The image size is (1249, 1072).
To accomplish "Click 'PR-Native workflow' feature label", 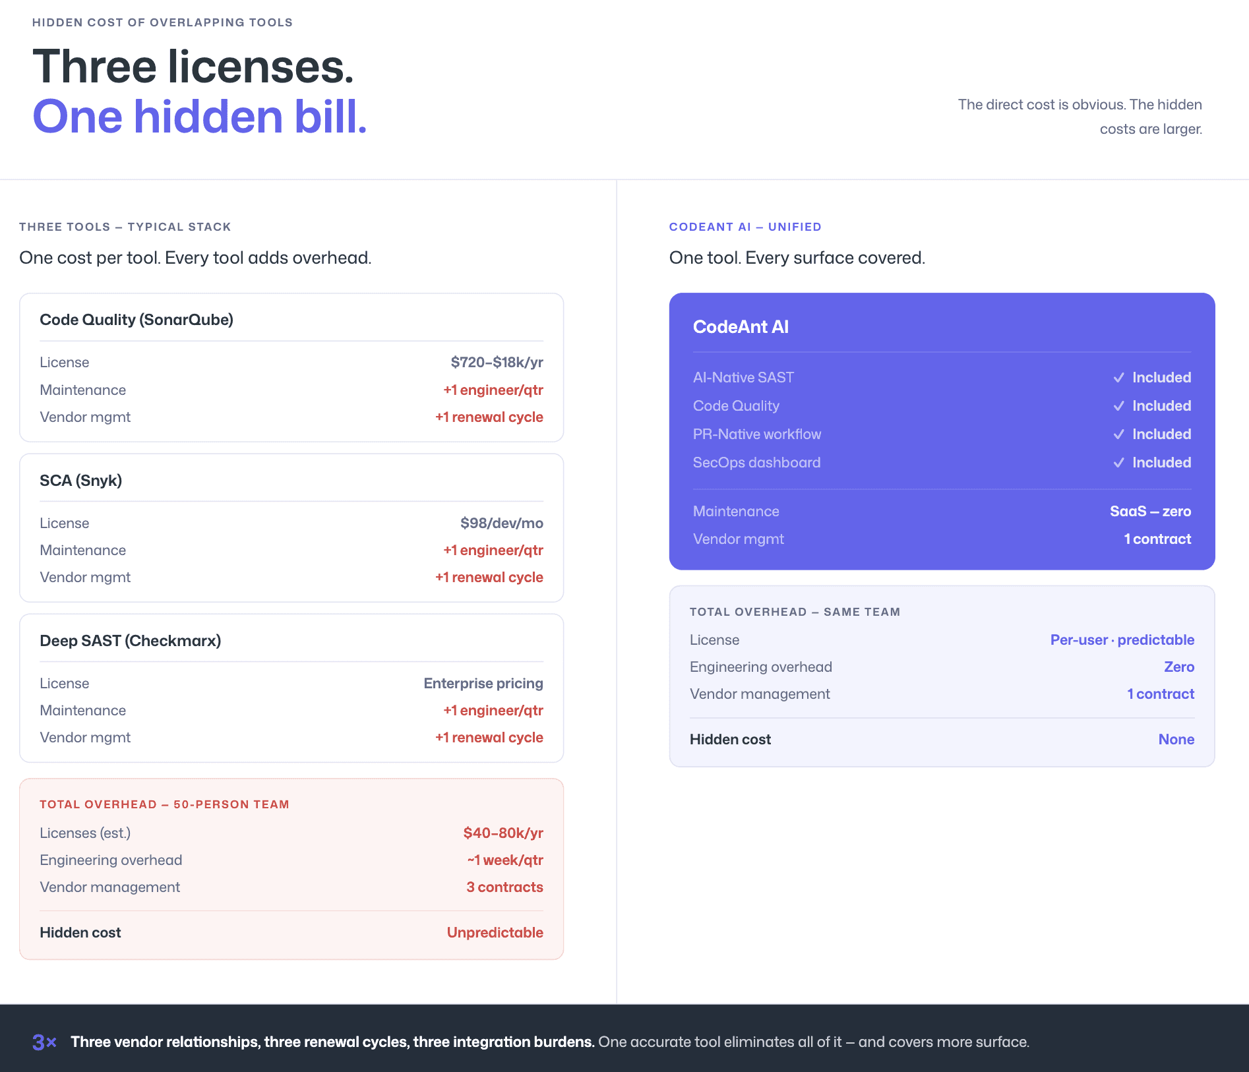I will click(757, 434).
